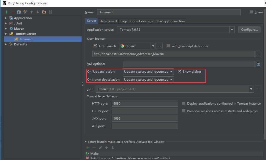Edit defaults wrench icon in left toolbar

click(x=25, y=12)
